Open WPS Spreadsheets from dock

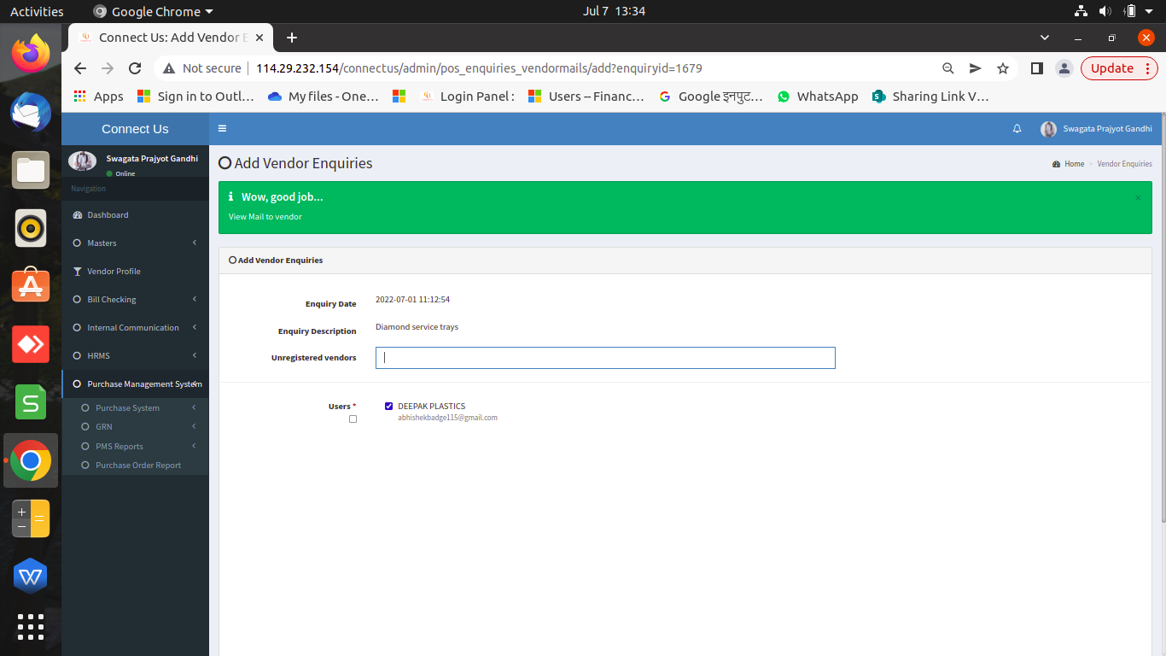click(x=31, y=402)
